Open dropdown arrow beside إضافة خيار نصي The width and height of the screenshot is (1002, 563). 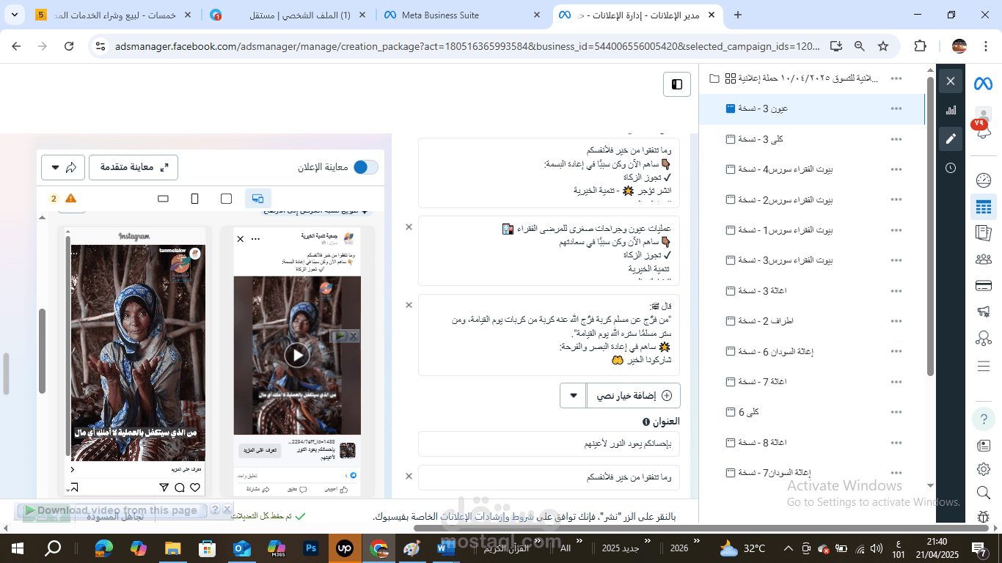[573, 395]
